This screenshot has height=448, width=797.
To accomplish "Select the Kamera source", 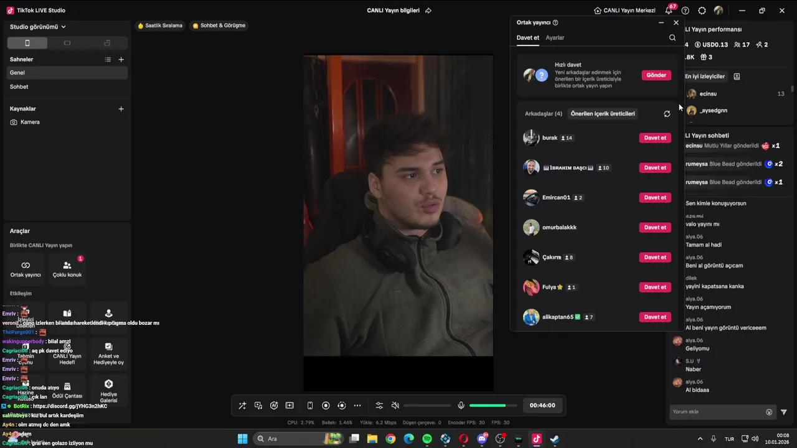I will [67, 123].
